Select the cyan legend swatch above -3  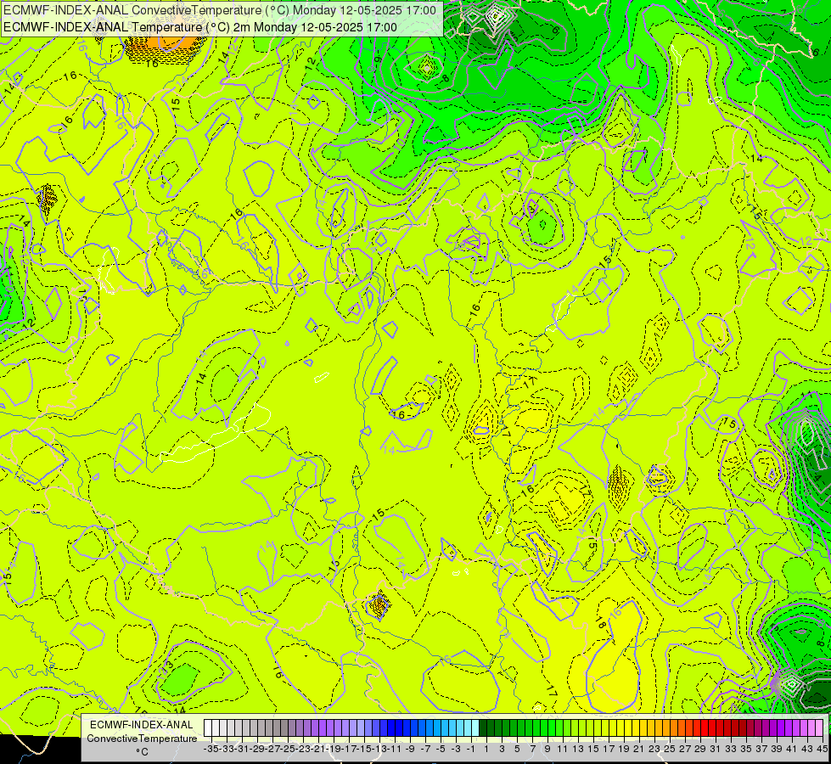(x=452, y=728)
